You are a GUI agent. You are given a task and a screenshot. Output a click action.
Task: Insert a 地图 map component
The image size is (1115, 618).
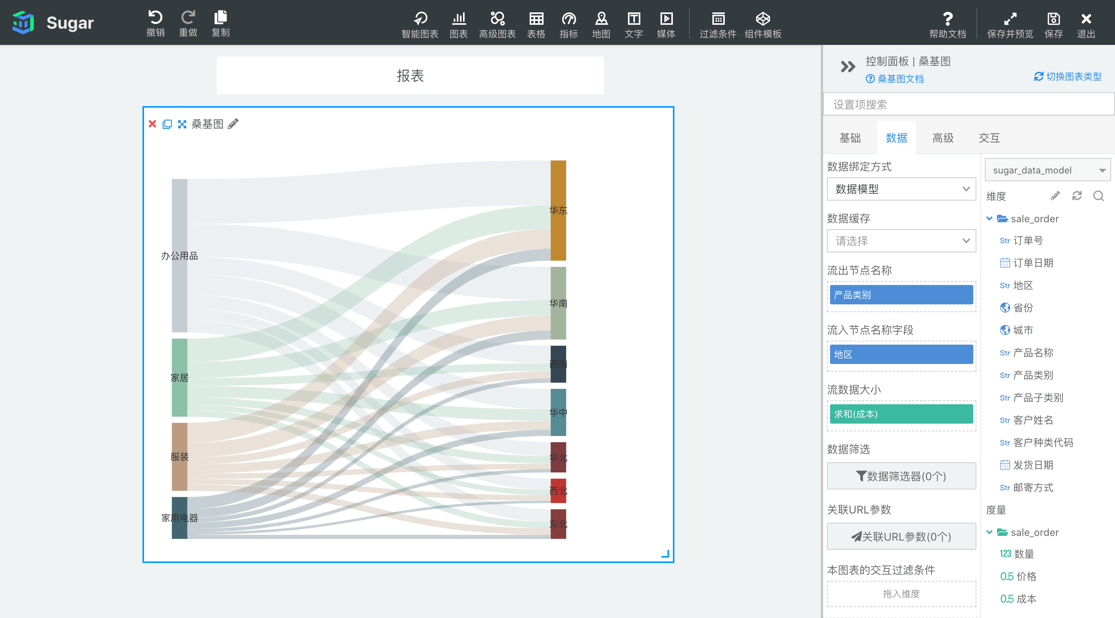[601, 19]
